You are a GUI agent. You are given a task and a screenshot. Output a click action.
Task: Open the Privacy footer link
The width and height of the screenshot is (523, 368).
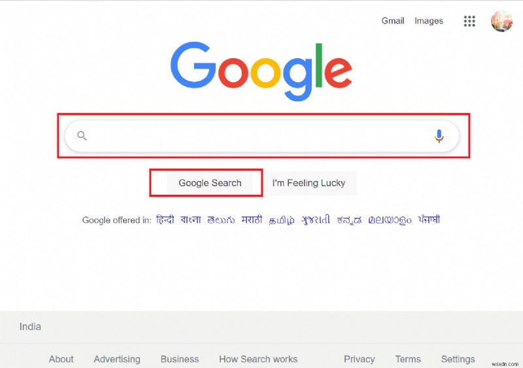point(360,359)
